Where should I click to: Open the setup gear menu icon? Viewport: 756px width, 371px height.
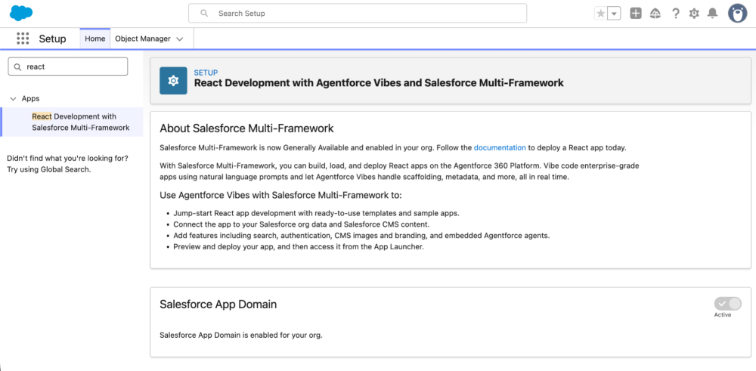pyautogui.click(x=694, y=14)
